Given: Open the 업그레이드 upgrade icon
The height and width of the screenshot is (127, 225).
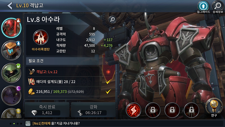Looking at the screenshot, I should coord(203,7).
